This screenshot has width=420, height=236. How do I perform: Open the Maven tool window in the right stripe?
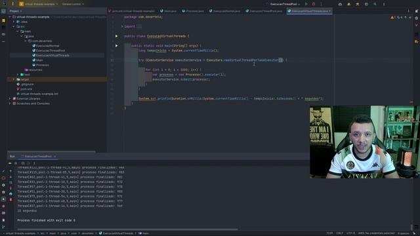pos(417,25)
